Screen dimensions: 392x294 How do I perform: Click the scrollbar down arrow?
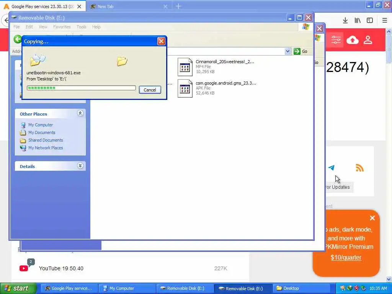click(x=389, y=279)
